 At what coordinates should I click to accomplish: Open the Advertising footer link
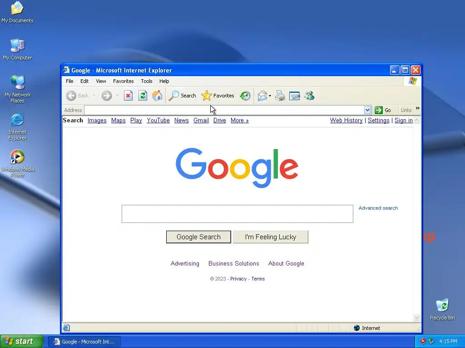185,263
